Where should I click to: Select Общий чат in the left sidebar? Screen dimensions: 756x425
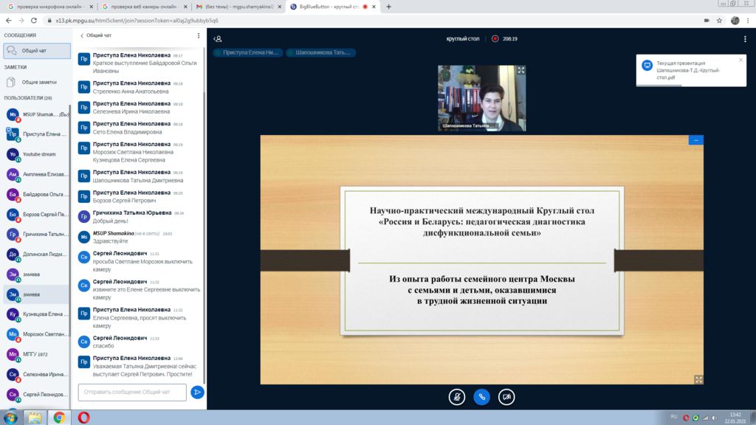(37, 51)
